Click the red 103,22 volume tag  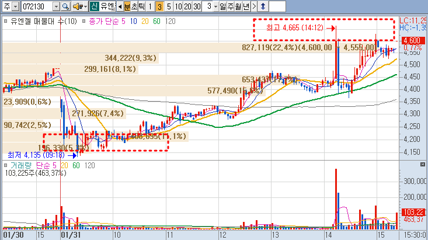[413, 212]
